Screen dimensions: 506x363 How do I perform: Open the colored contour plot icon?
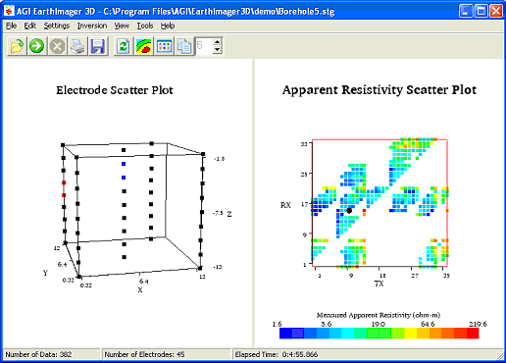pyautogui.click(x=143, y=46)
